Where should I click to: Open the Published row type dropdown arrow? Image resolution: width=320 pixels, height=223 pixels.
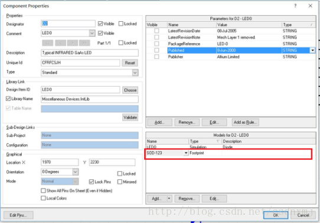tap(313, 50)
